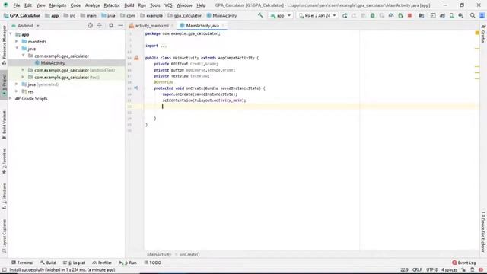Click the green Debug app bug icon
This screenshot has width=487, height=274.
click(372, 15)
